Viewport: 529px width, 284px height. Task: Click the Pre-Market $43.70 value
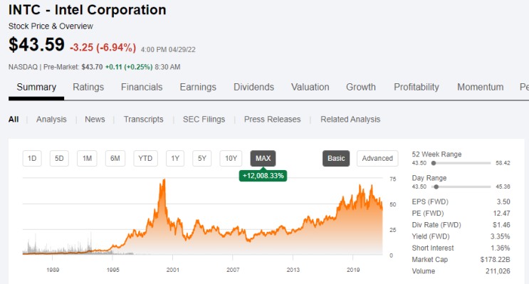(92, 67)
